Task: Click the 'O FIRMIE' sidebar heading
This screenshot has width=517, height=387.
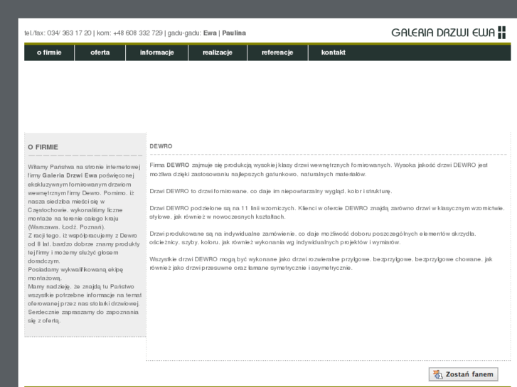Action: [43, 147]
